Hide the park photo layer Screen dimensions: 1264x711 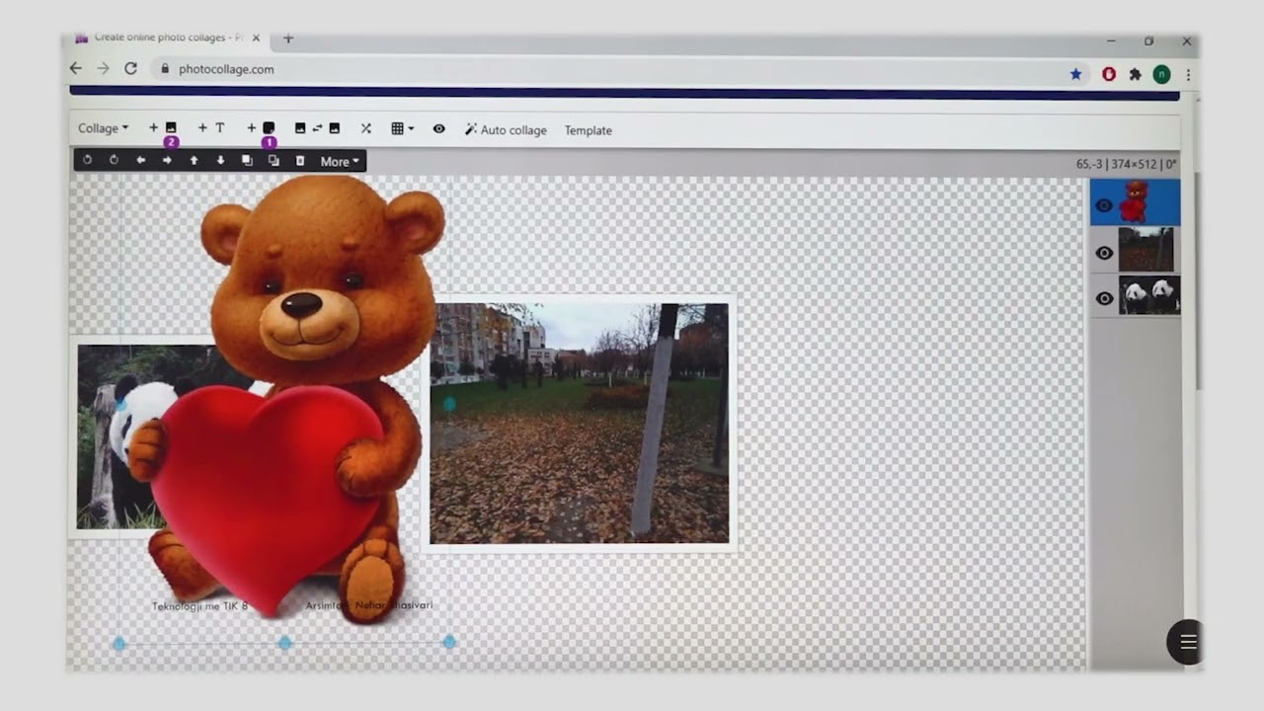(1104, 253)
